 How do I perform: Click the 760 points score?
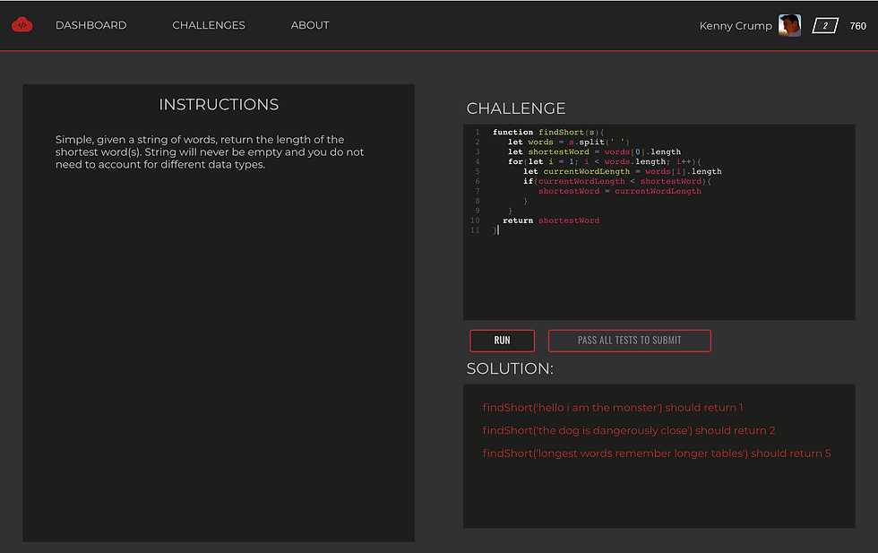coord(857,26)
